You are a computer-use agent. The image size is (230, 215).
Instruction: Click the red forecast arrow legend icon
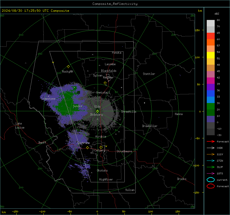(x=211, y=141)
